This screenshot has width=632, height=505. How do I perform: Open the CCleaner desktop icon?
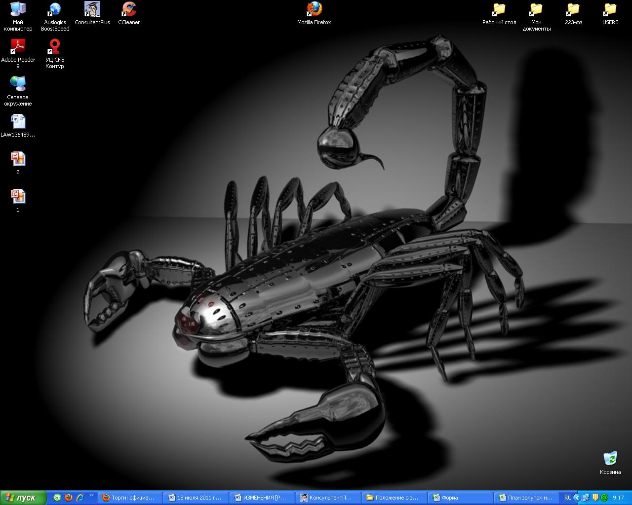(129, 10)
